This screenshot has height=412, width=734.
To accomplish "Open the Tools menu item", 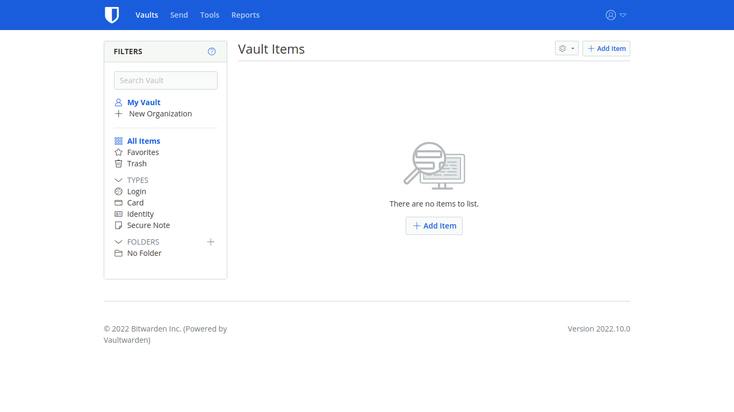I will [x=210, y=15].
